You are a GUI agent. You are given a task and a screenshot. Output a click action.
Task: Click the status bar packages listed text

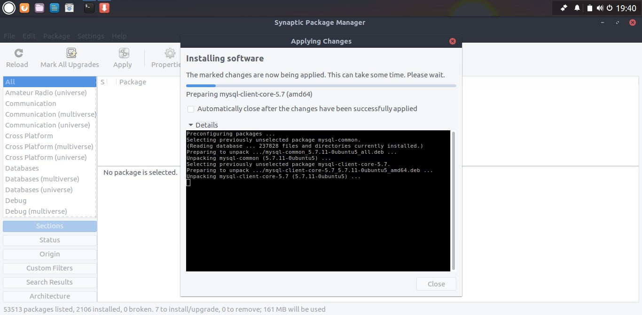[x=164, y=309]
